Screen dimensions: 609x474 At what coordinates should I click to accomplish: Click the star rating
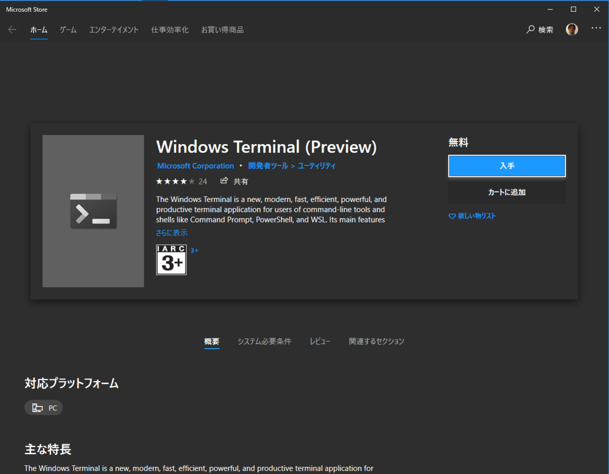[176, 181]
